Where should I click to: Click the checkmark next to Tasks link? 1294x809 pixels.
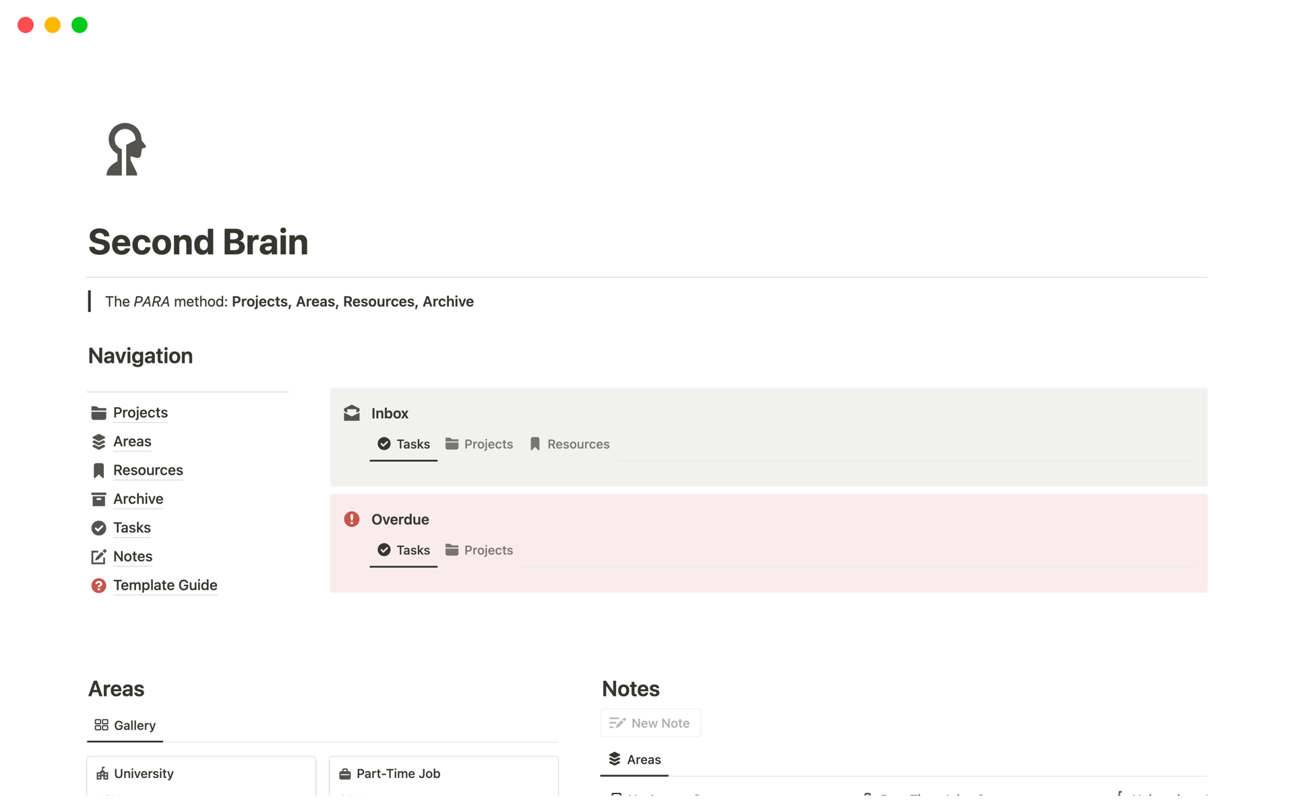[99, 527]
